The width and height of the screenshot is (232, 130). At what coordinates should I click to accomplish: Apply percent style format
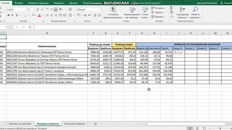tap(85, 15)
